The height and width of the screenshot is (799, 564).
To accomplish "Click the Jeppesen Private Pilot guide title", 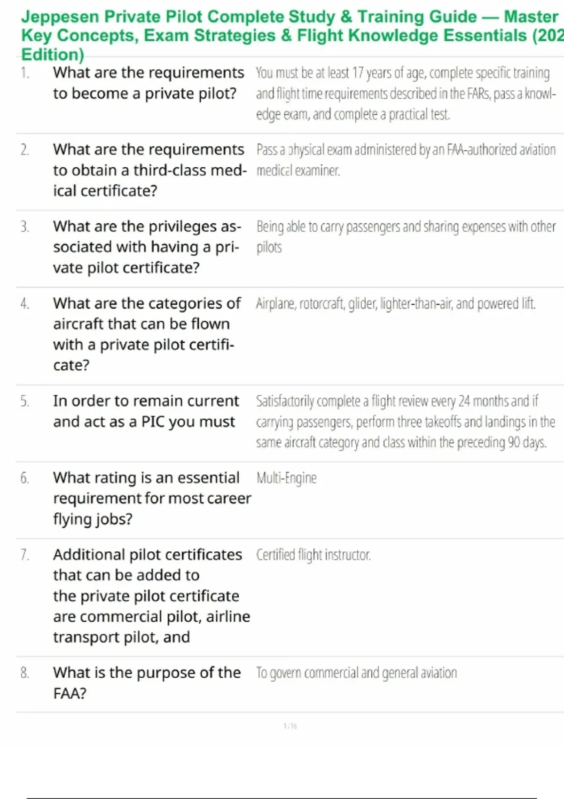I will click(x=292, y=36).
